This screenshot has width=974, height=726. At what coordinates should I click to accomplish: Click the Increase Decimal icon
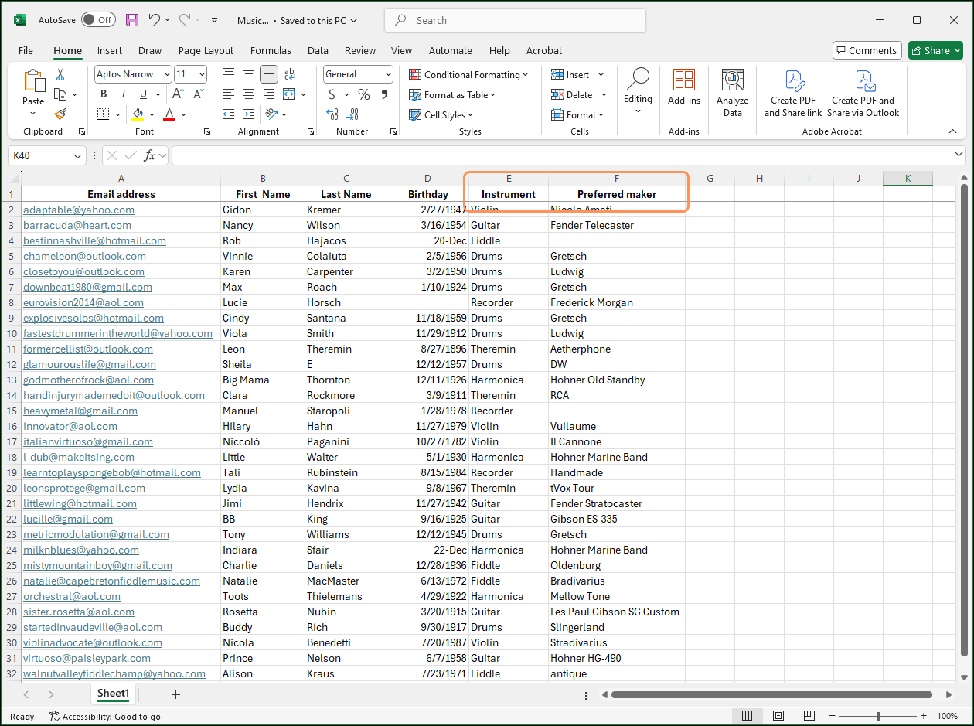tap(332, 114)
